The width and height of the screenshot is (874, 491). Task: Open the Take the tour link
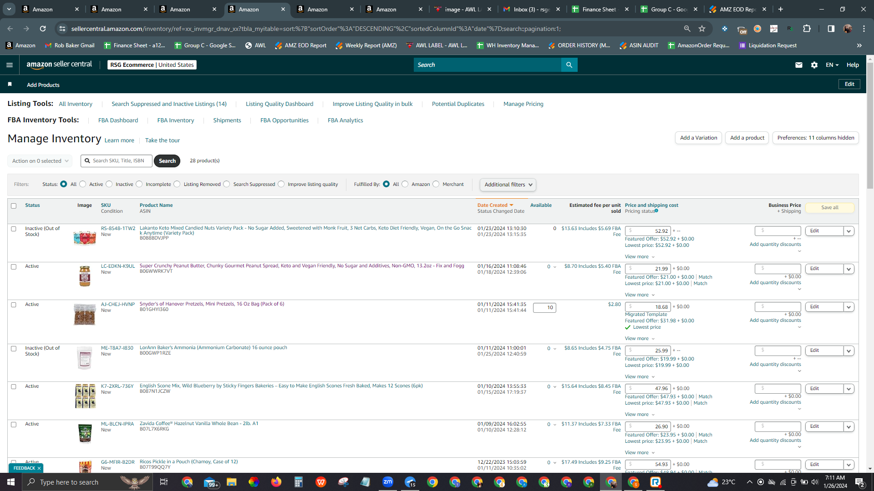click(163, 140)
